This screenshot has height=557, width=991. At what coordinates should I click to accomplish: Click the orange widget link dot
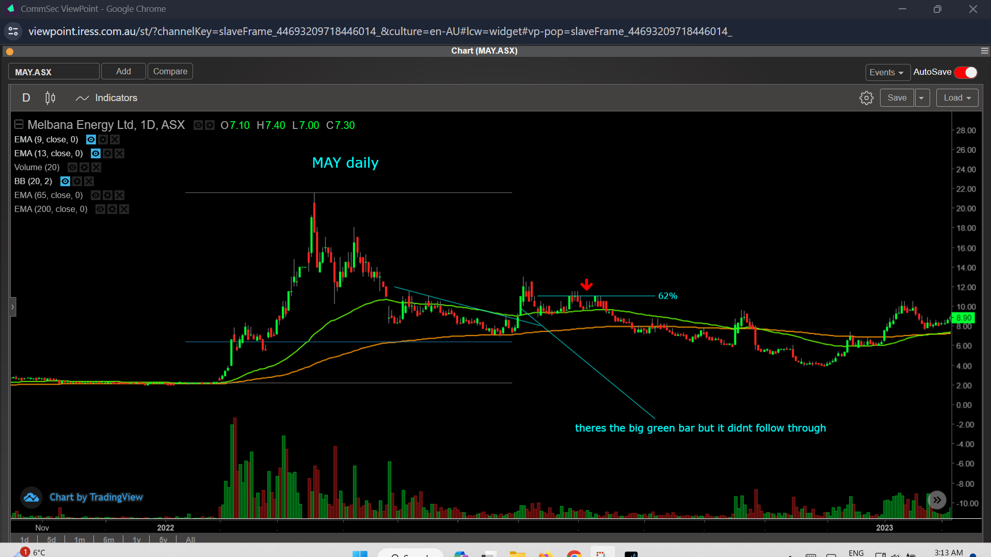coord(10,51)
